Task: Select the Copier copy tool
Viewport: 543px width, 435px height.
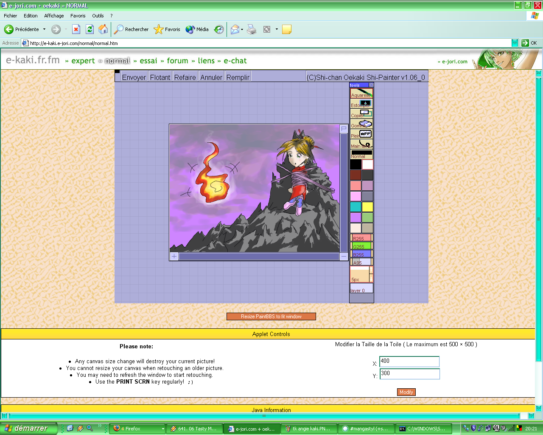Action: 361,113
